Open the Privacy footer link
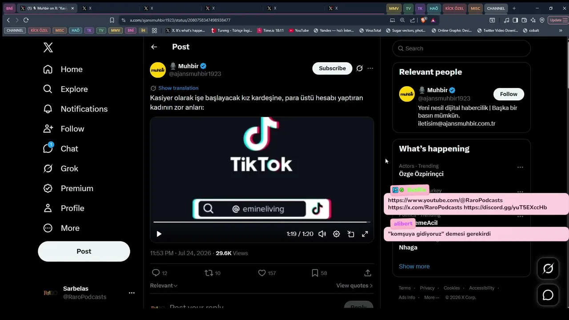569x320 pixels. [x=427, y=288]
